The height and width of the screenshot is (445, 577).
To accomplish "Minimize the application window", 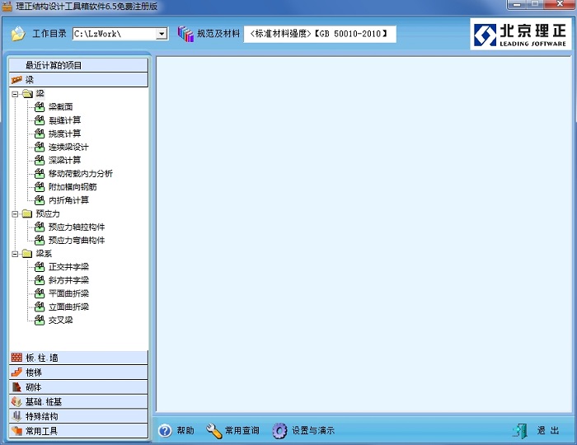I will [x=517, y=4].
